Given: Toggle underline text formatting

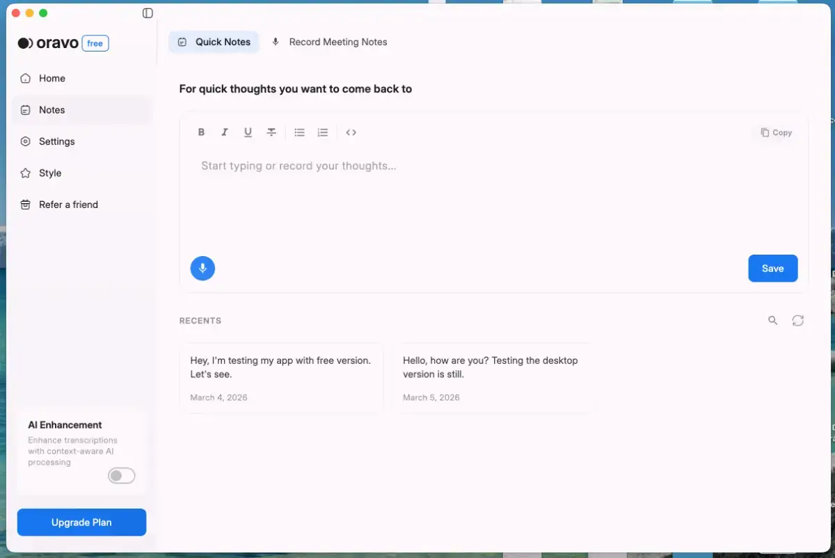Looking at the screenshot, I should (x=248, y=132).
